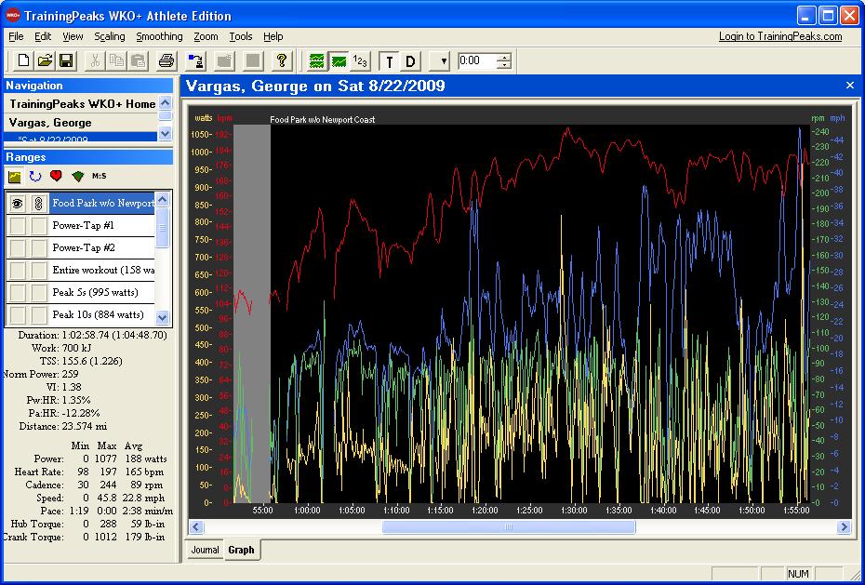Open the Smoothing menu
This screenshot has width=865, height=585.
(159, 36)
